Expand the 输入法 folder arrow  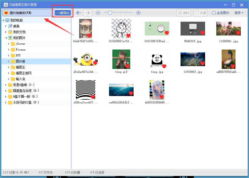(x=9, y=79)
